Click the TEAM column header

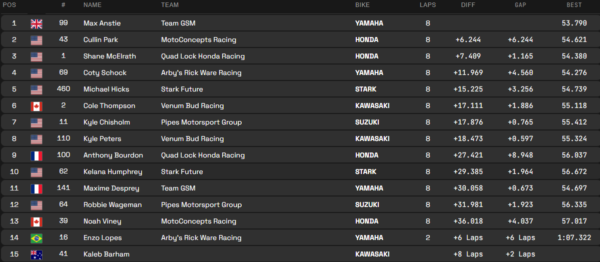click(x=170, y=5)
